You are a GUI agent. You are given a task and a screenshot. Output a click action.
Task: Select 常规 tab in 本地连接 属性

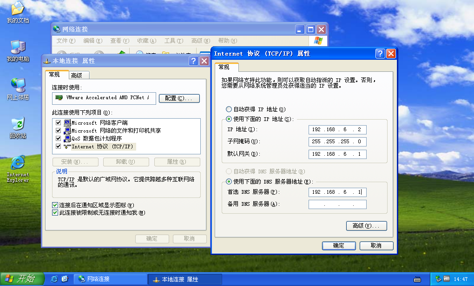click(x=57, y=75)
